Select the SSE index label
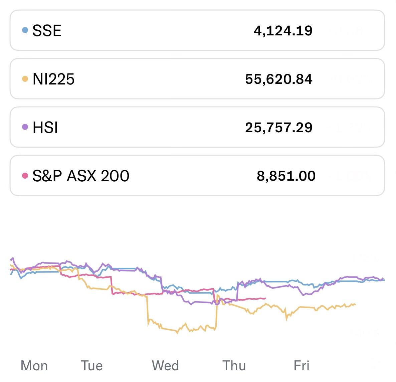Viewport: 396px width, 382px height. click(x=47, y=31)
